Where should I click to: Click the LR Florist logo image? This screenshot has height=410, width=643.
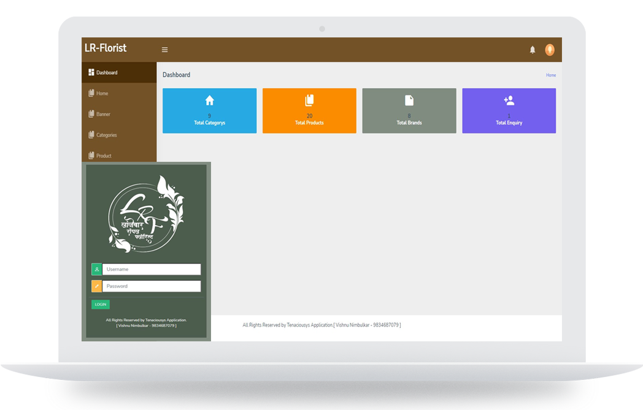click(x=146, y=213)
